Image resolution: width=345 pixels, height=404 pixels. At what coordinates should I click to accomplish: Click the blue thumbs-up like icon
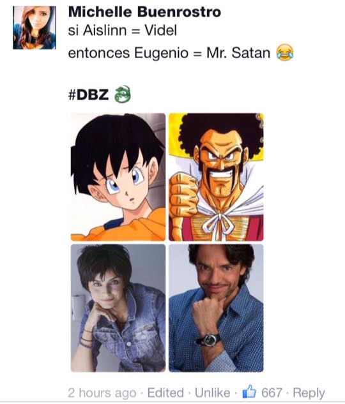(249, 392)
